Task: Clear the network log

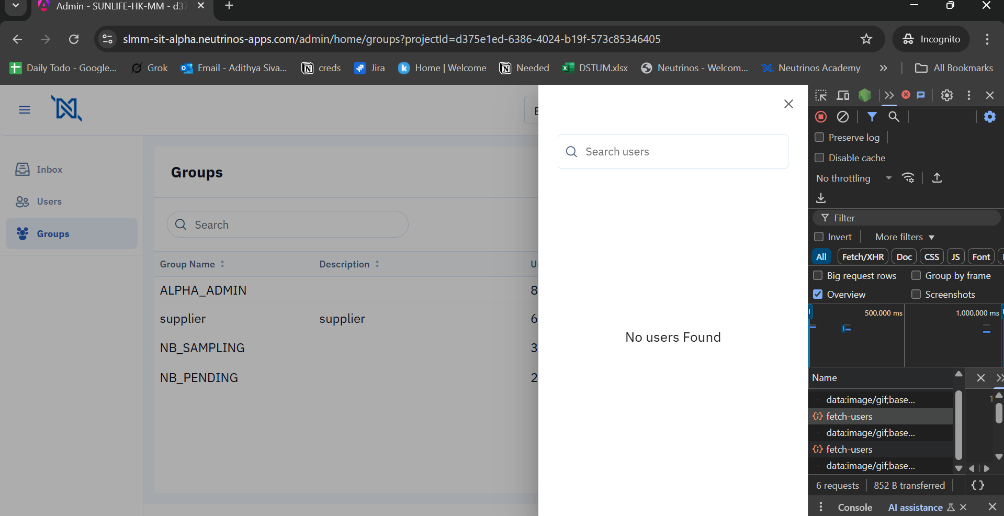Action: (x=843, y=117)
